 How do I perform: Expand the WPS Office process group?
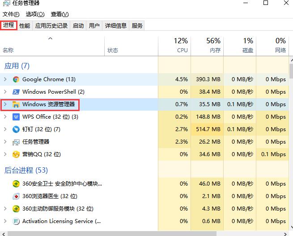5,117
